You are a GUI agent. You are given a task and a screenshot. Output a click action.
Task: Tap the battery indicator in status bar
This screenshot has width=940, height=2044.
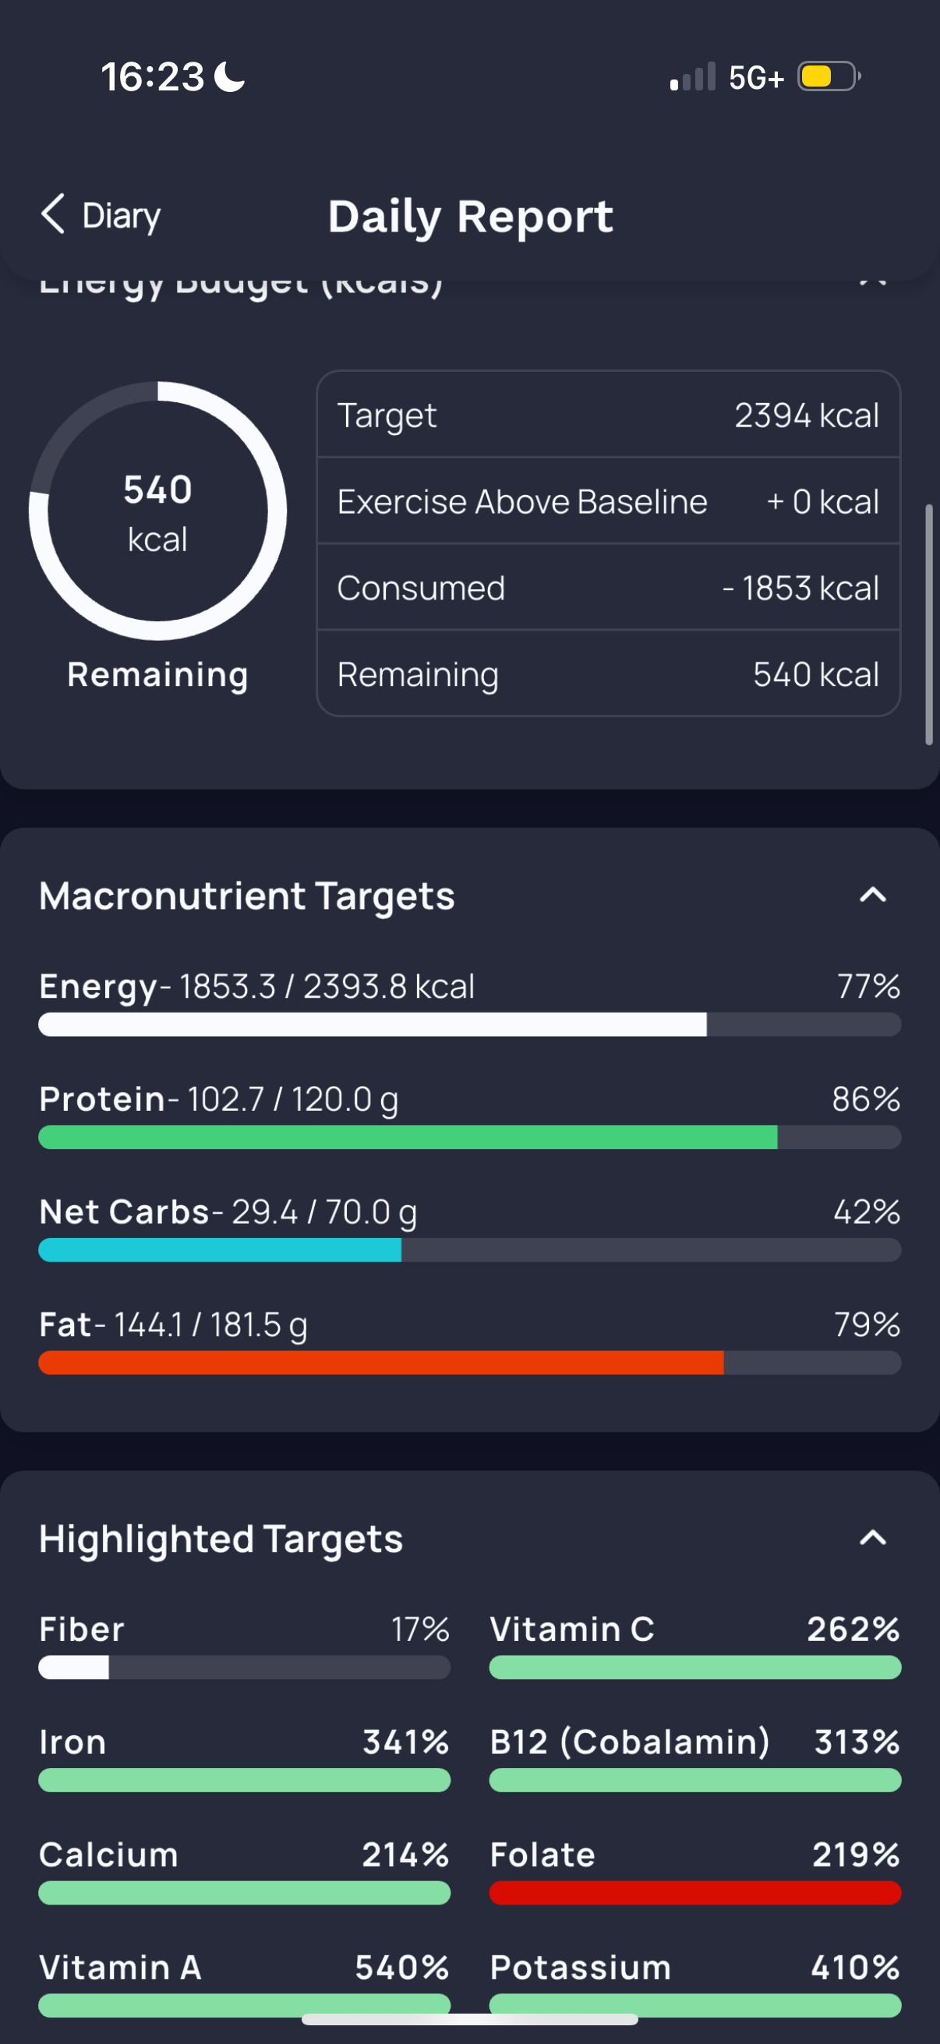pyautogui.click(x=829, y=77)
